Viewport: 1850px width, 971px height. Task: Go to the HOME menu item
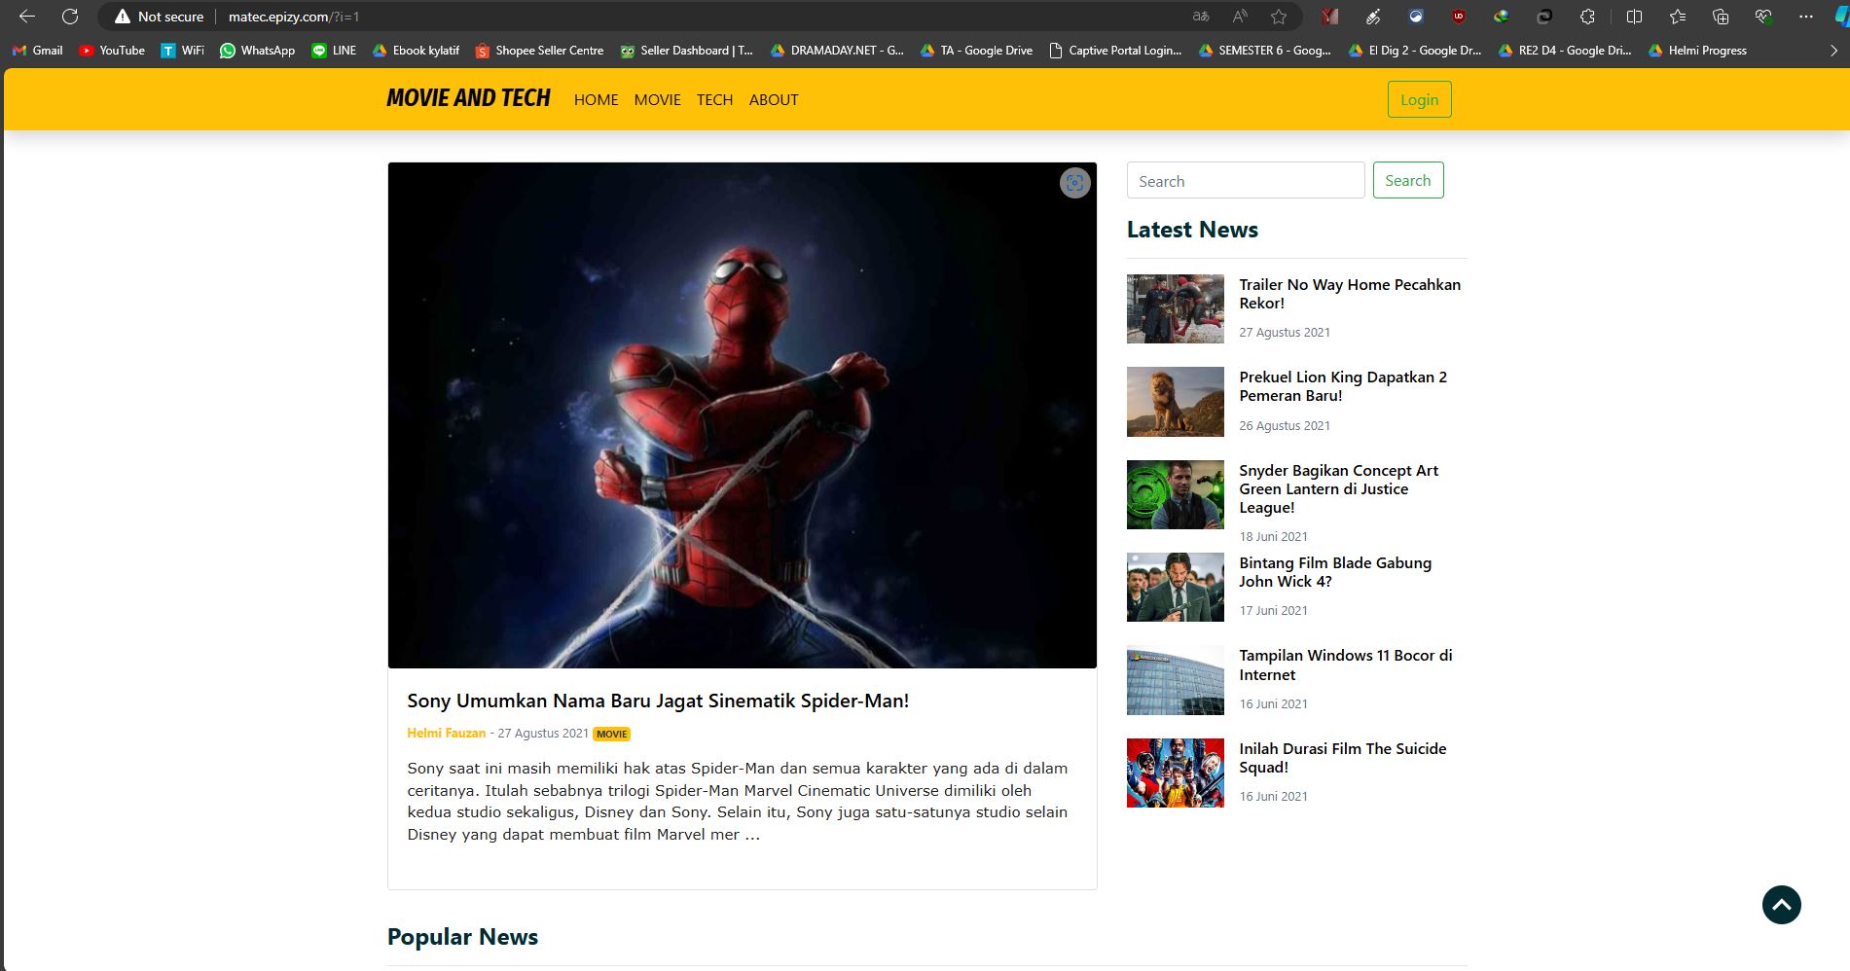596,99
